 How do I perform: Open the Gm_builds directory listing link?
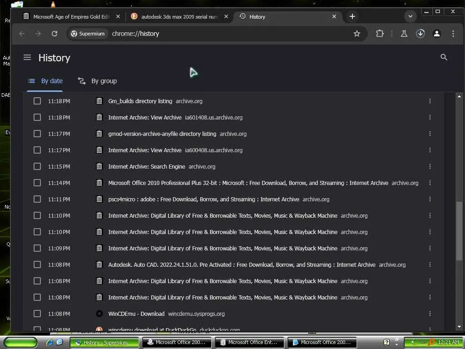tap(140, 101)
